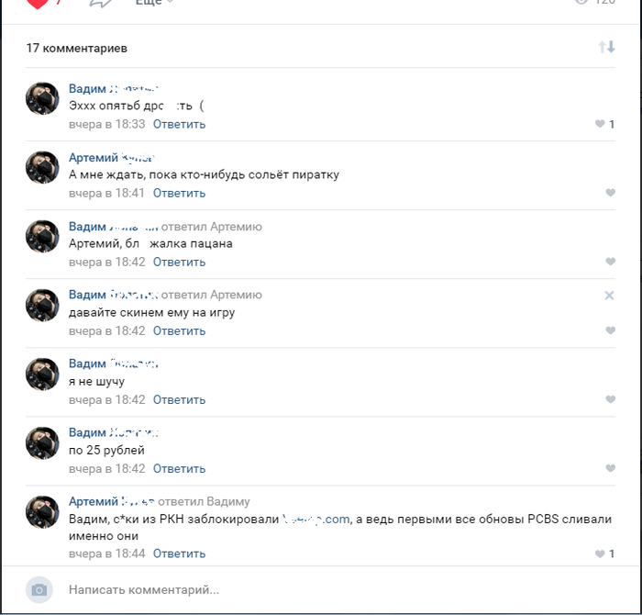The height and width of the screenshot is (615, 642).
Task: Reply to the 18:33 comment via Ответить
Action: (180, 124)
